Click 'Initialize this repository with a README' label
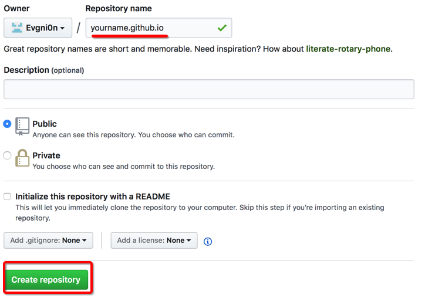The height and width of the screenshot is (298, 425). point(93,197)
